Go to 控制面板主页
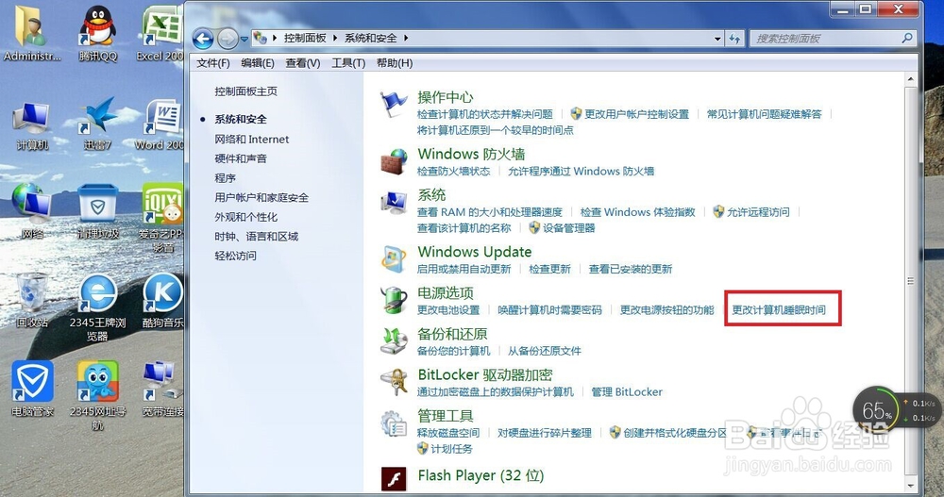This screenshot has width=944, height=497. point(246,91)
